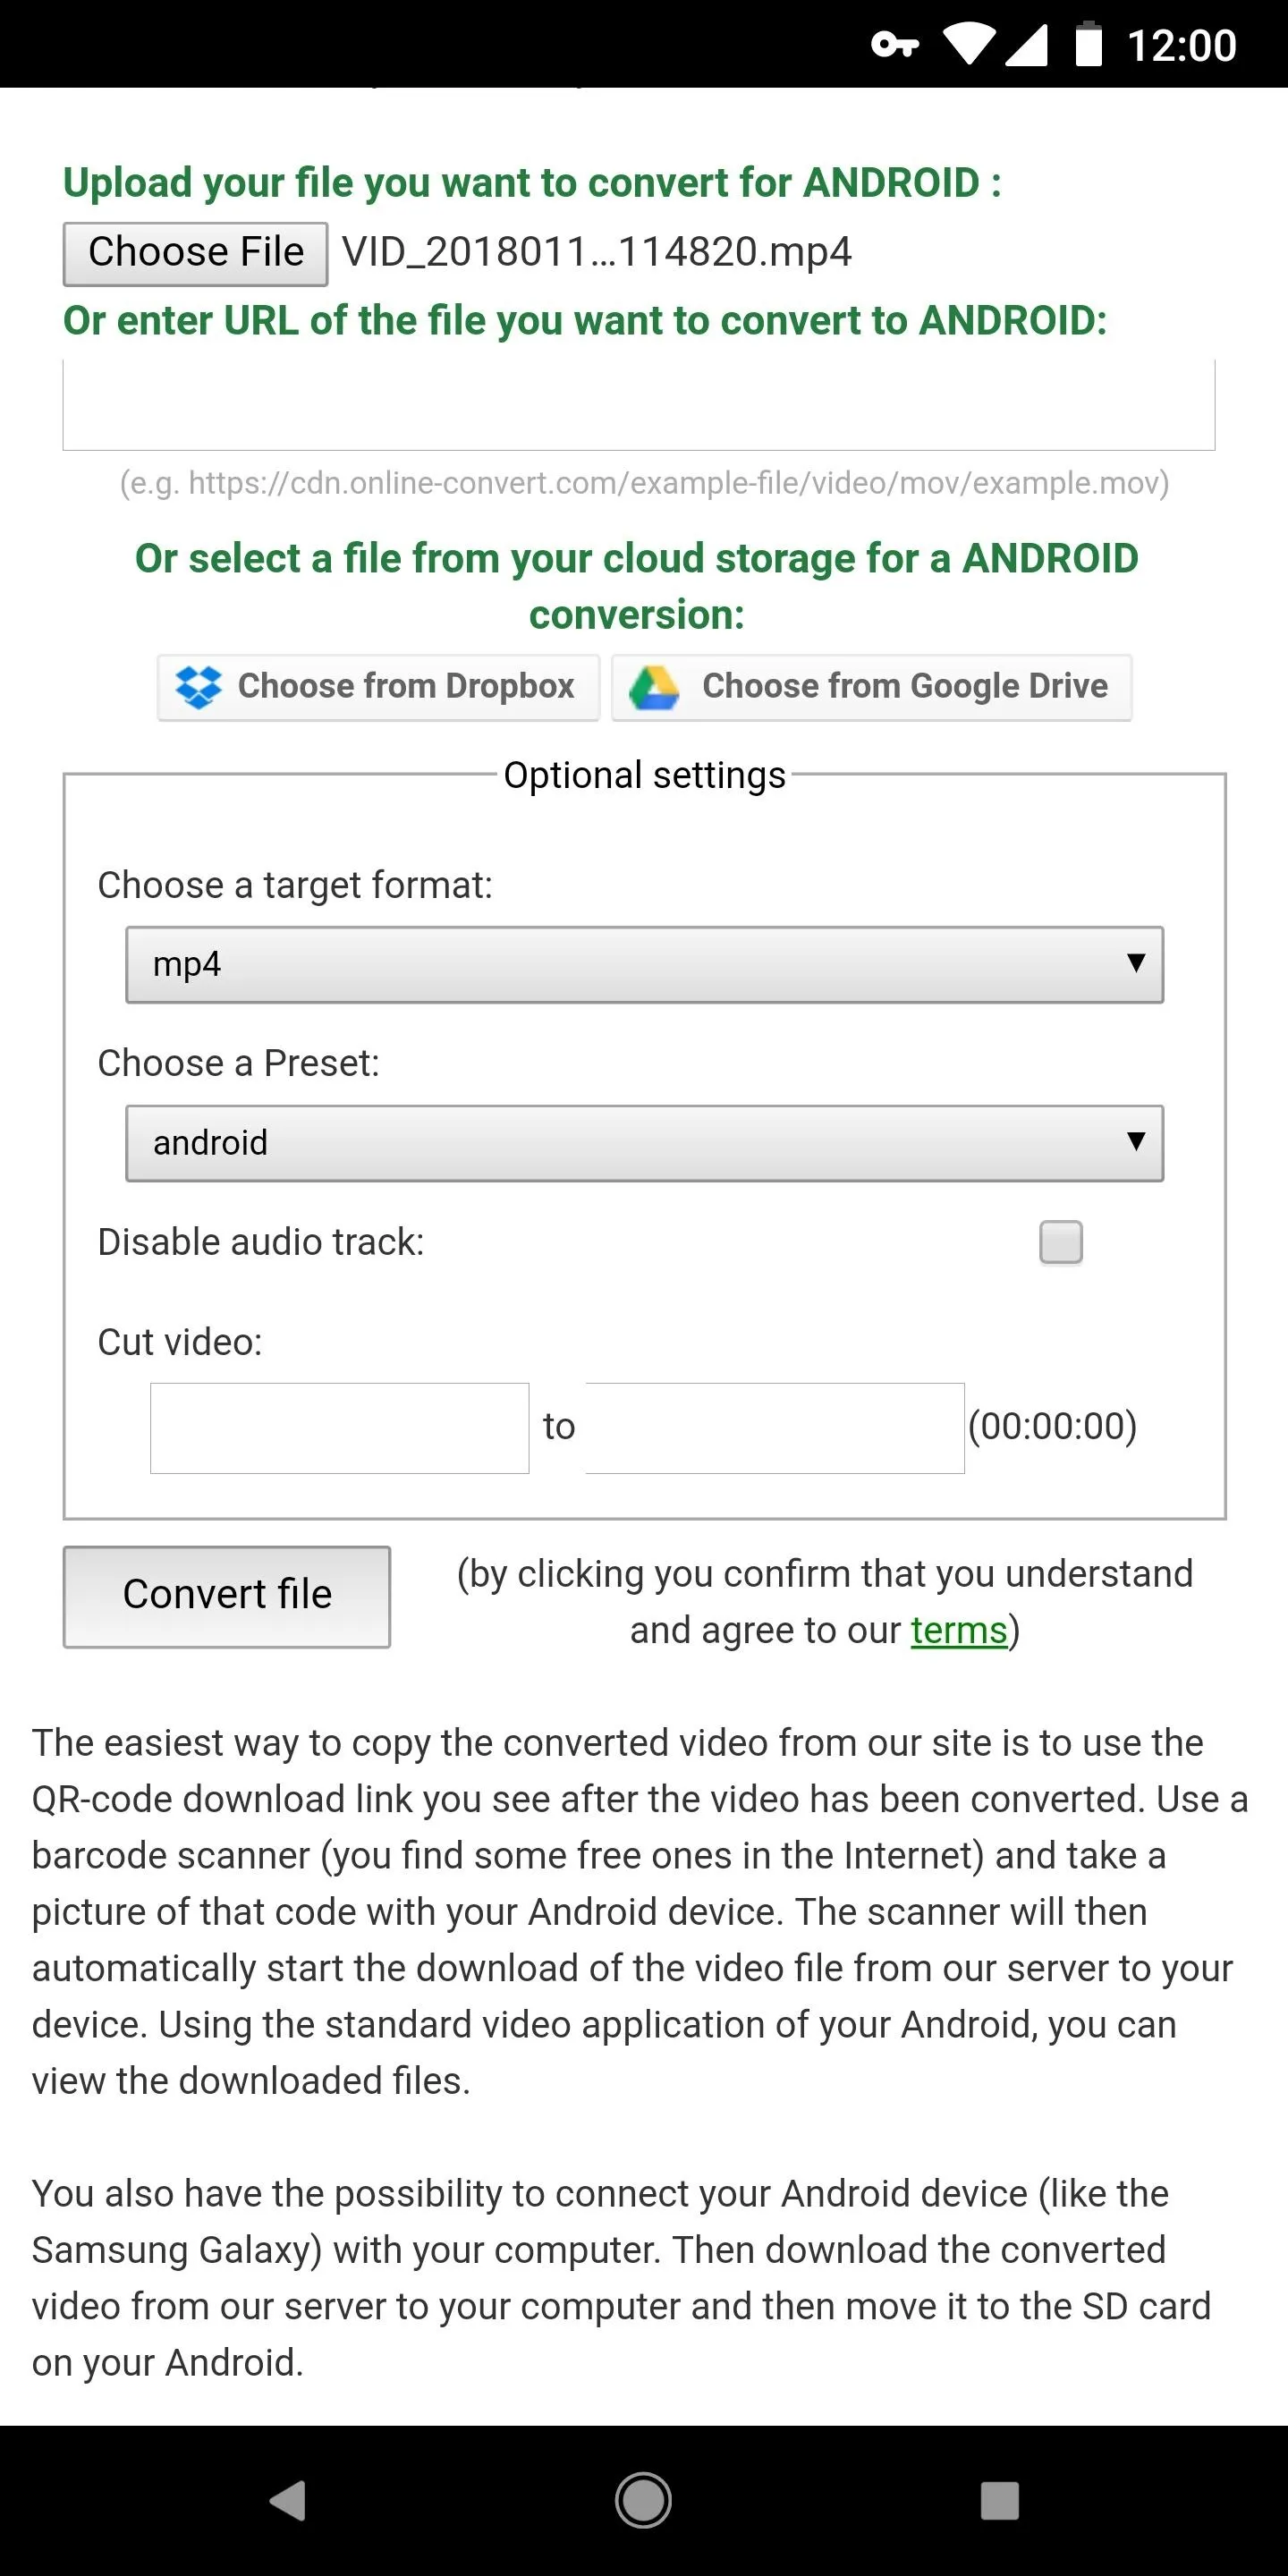Choose from Dropbox button
The image size is (1288, 2576).
(x=378, y=687)
